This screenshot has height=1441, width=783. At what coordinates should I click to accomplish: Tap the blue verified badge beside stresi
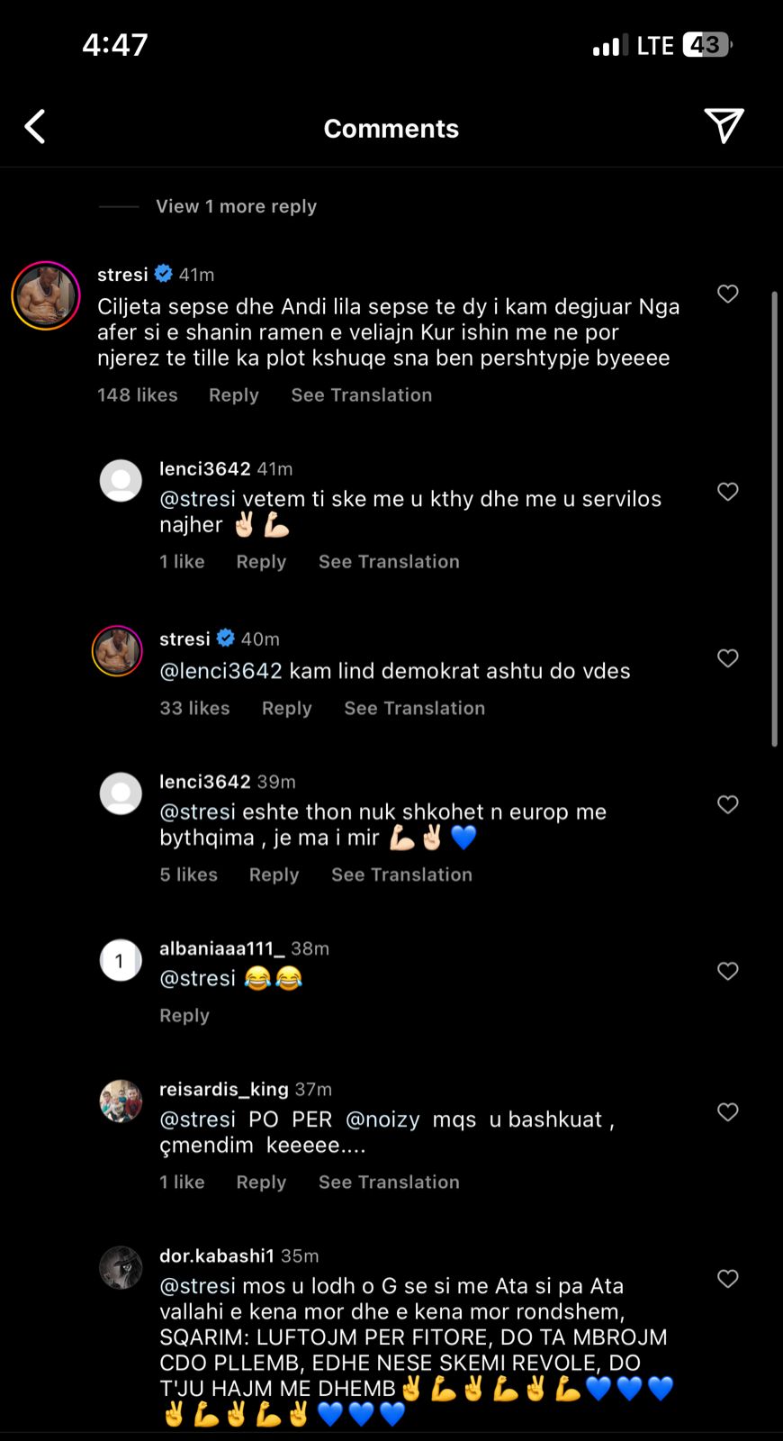point(164,274)
